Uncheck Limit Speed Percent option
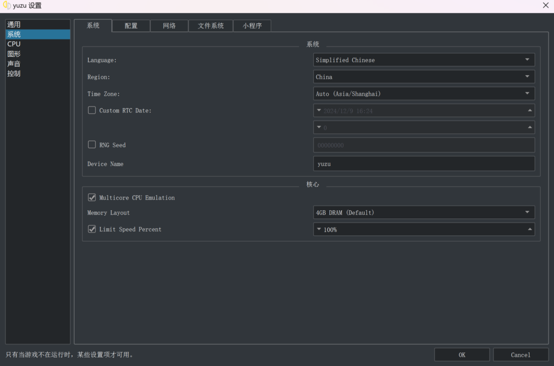Screen dimensions: 554x366 pyautogui.click(x=92, y=229)
